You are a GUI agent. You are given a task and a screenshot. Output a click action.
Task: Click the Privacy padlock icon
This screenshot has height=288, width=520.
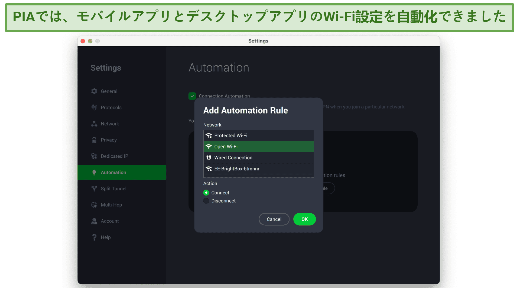[x=94, y=140]
